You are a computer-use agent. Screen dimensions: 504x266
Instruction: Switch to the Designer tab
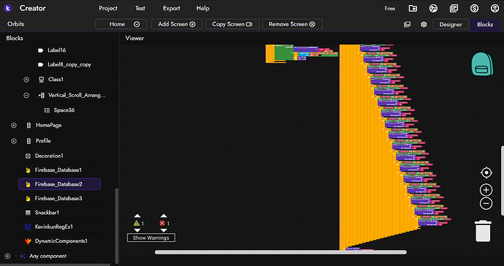click(x=451, y=24)
